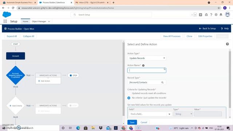Select No criteria—just update the records
The image size is (233, 131).
(x=129, y=98)
